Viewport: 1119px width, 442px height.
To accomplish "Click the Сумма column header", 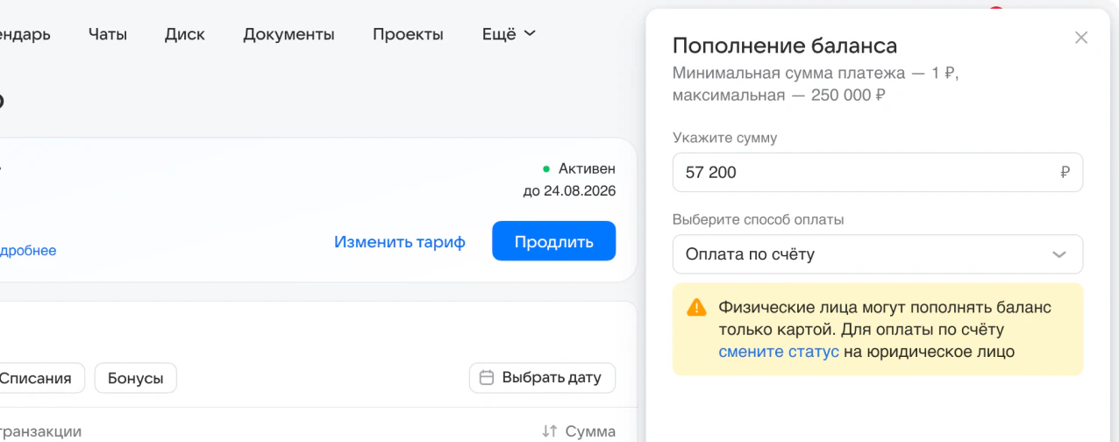I will coord(590,431).
